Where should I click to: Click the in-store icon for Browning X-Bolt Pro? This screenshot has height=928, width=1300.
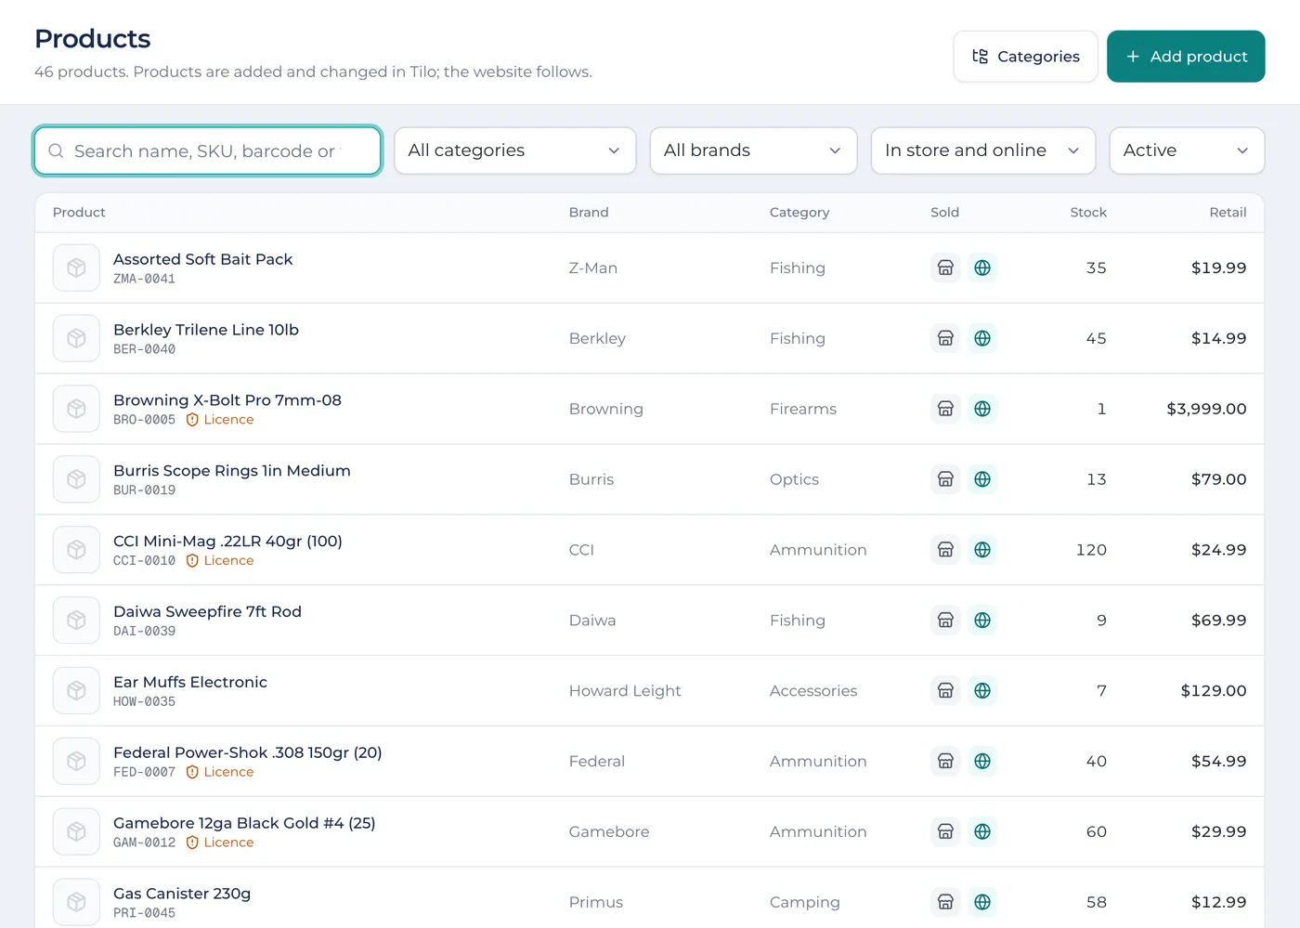[945, 409]
